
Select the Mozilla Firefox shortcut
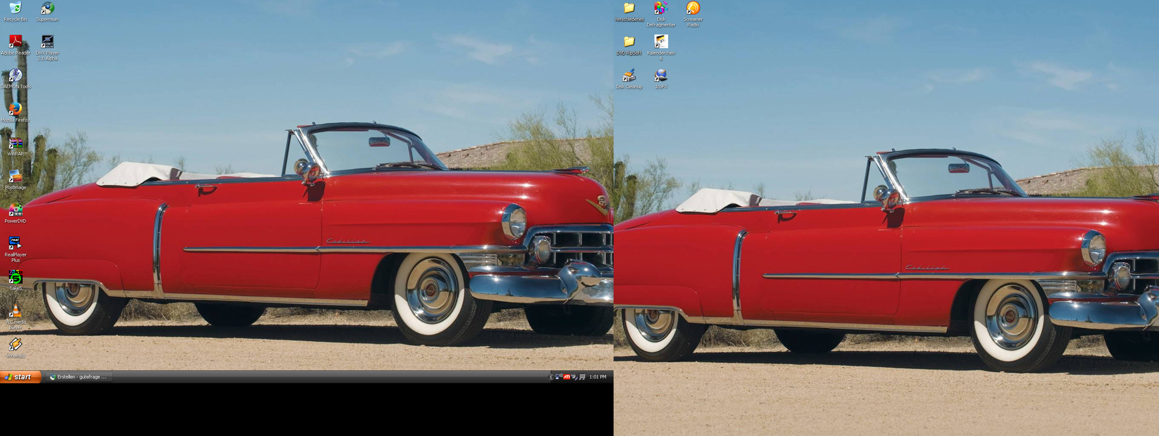15,112
